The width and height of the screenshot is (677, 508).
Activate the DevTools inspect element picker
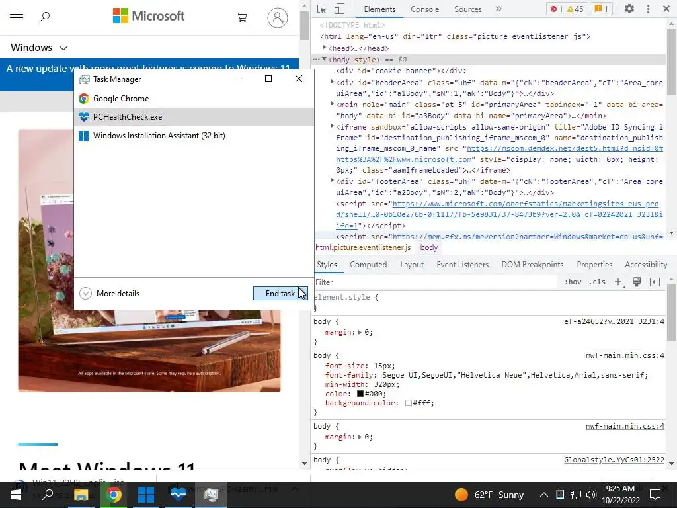click(x=321, y=9)
